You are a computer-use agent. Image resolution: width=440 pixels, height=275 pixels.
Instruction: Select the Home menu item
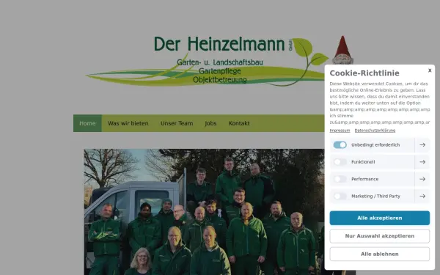tap(87, 123)
